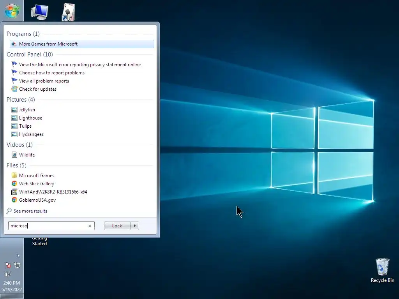Viewport: 399px width, 299px height.
Task: Open the Jellyfish picture
Action: [x=27, y=109]
